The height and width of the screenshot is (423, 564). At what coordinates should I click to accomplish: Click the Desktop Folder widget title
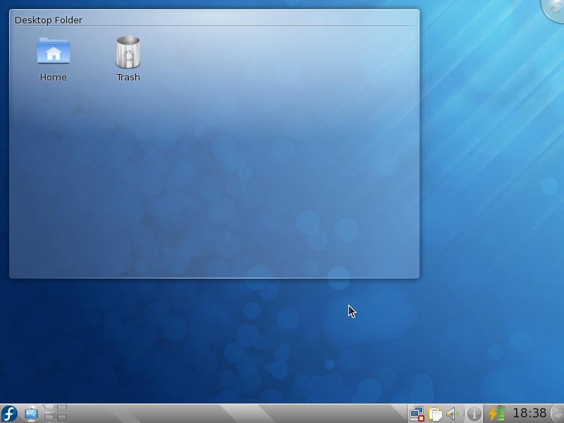pos(49,20)
